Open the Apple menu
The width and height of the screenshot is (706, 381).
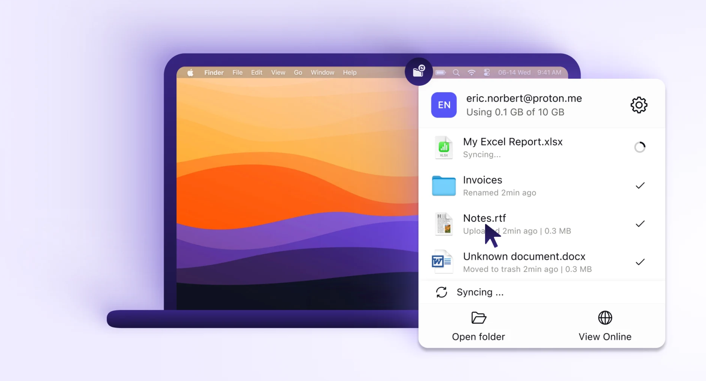(190, 73)
